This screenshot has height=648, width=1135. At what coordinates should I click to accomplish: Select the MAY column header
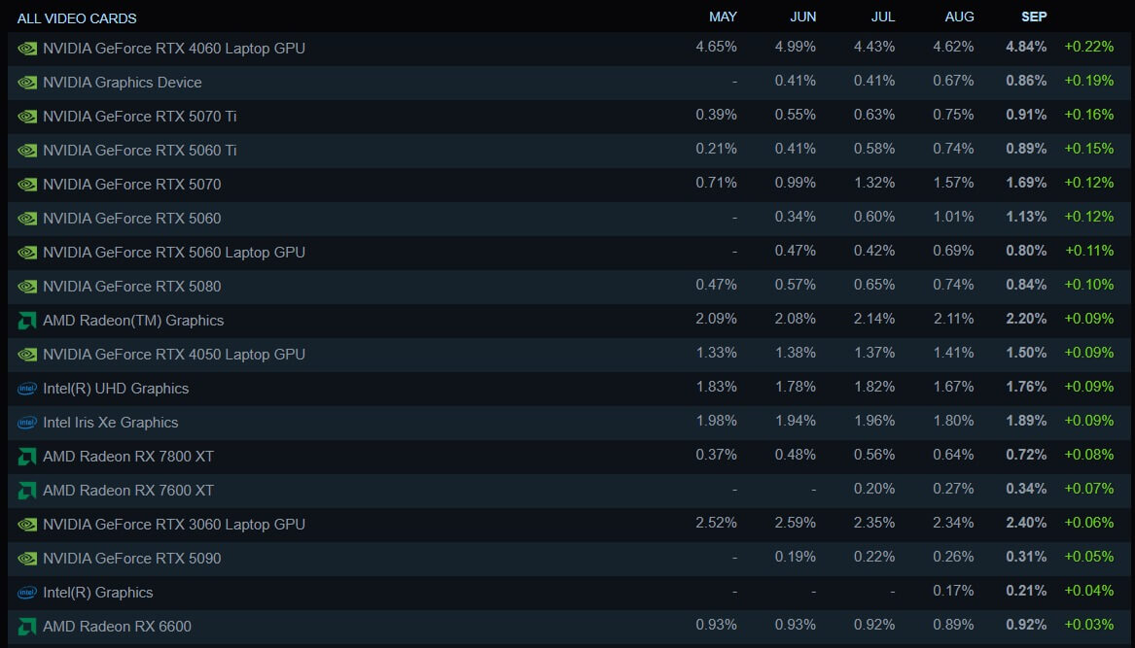click(723, 17)
